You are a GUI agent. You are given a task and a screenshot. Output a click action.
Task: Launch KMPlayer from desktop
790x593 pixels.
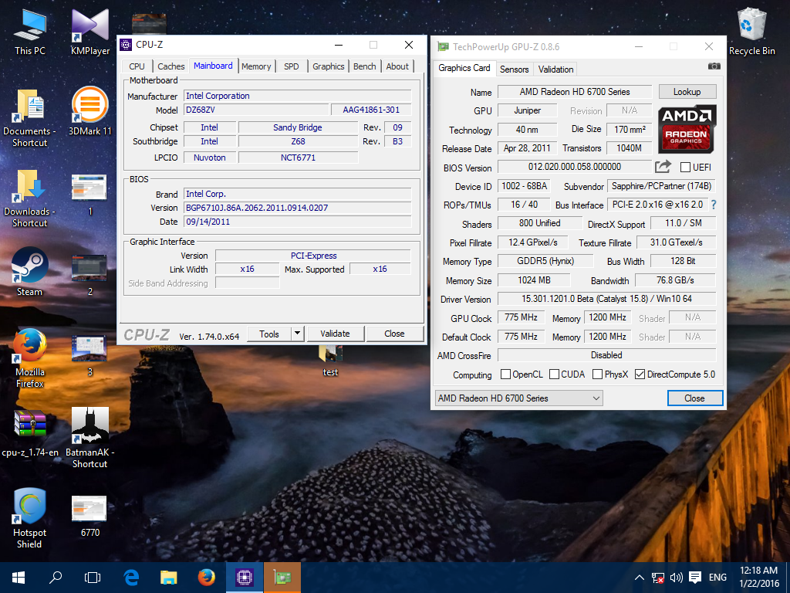[x=90, y=32]
